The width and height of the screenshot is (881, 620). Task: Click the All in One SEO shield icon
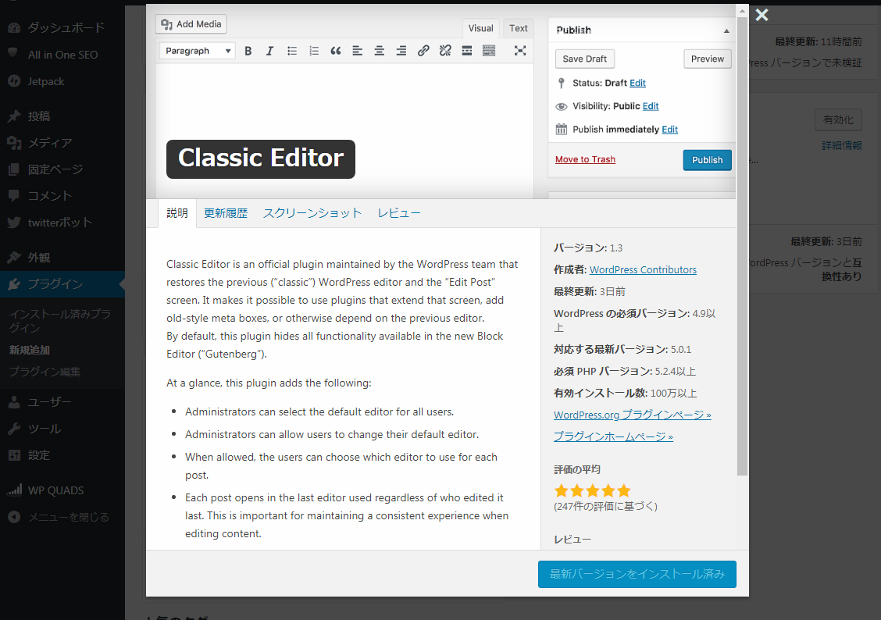click(13, 55)
